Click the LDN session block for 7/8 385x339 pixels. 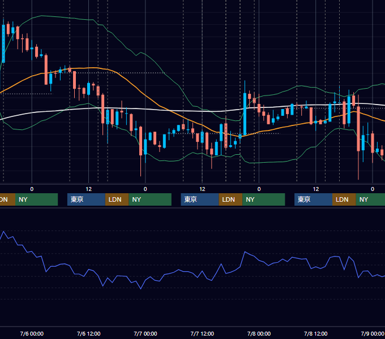point(344,199)
